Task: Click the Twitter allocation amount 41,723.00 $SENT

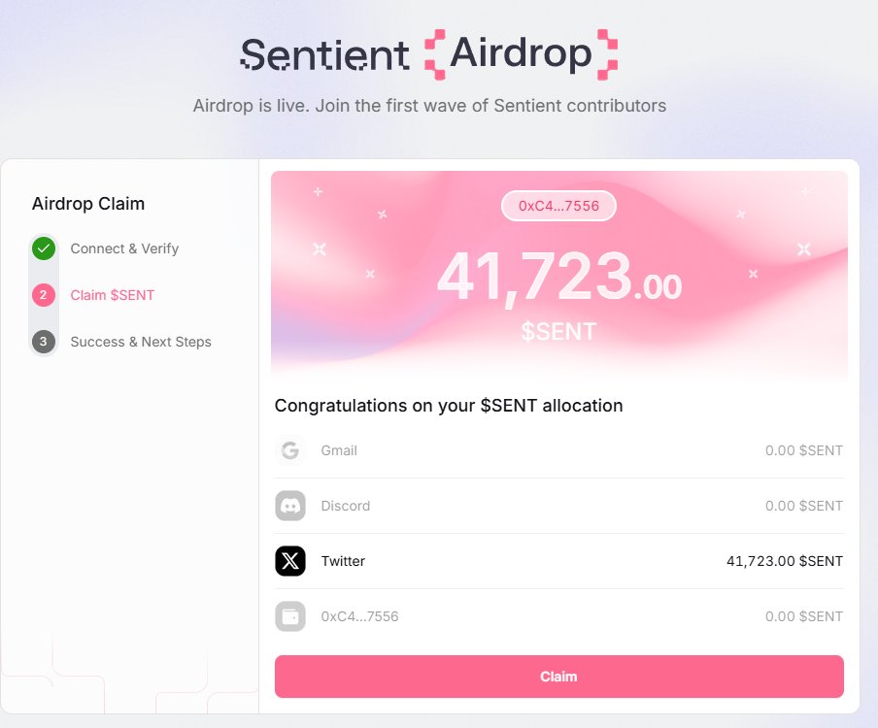Action: pyautogui.click(x=784, y=561)
